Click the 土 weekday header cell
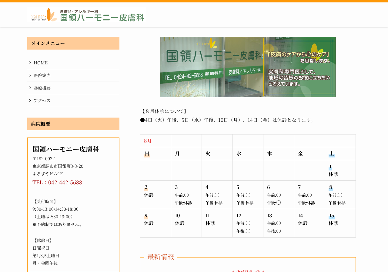 tap(340, 154)
